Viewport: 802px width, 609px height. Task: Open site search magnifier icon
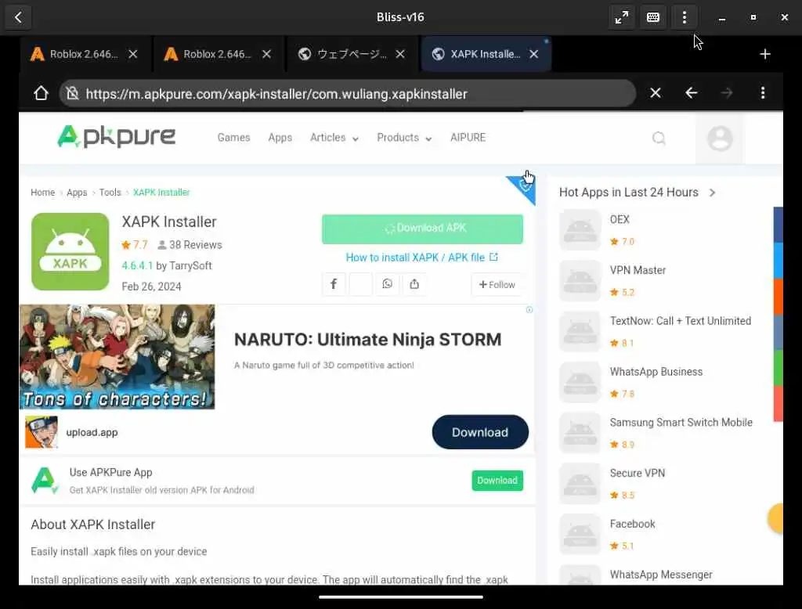coord(659,138)
